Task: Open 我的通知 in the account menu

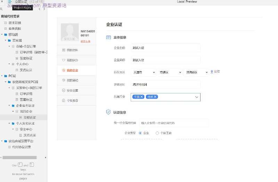Action: point(76,80)
